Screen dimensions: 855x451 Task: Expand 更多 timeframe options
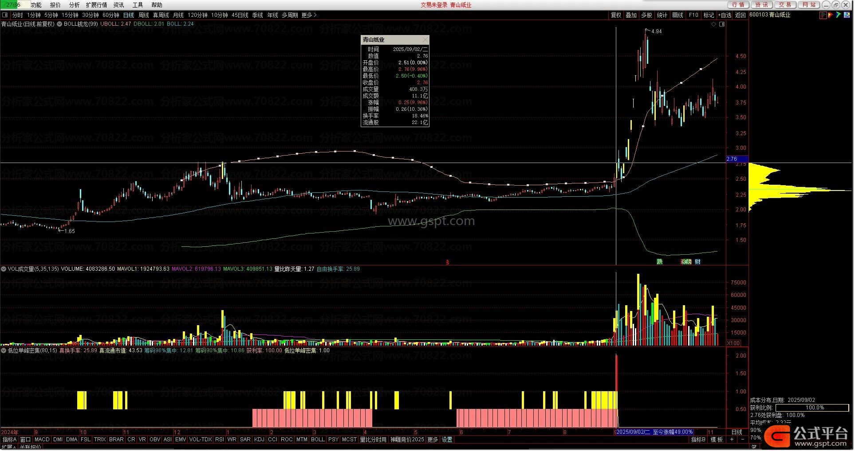(309, 15)
